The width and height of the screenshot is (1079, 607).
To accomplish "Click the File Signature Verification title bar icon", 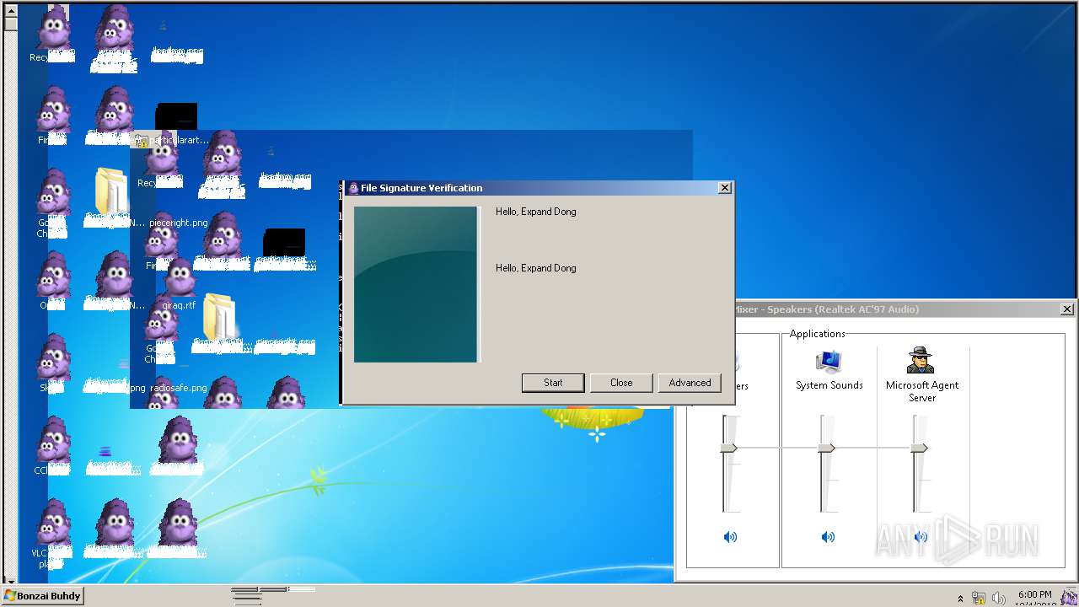I will point(353,188).
